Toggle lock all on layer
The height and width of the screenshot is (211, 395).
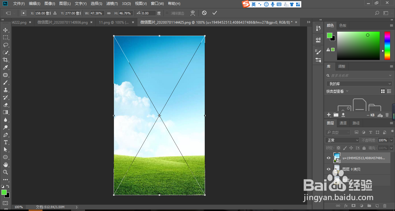(364, 148)
